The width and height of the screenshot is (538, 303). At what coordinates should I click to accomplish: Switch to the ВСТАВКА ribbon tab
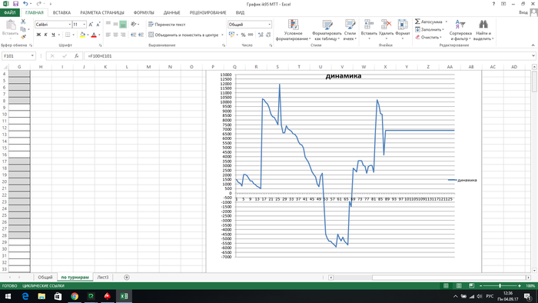[61, 13]
